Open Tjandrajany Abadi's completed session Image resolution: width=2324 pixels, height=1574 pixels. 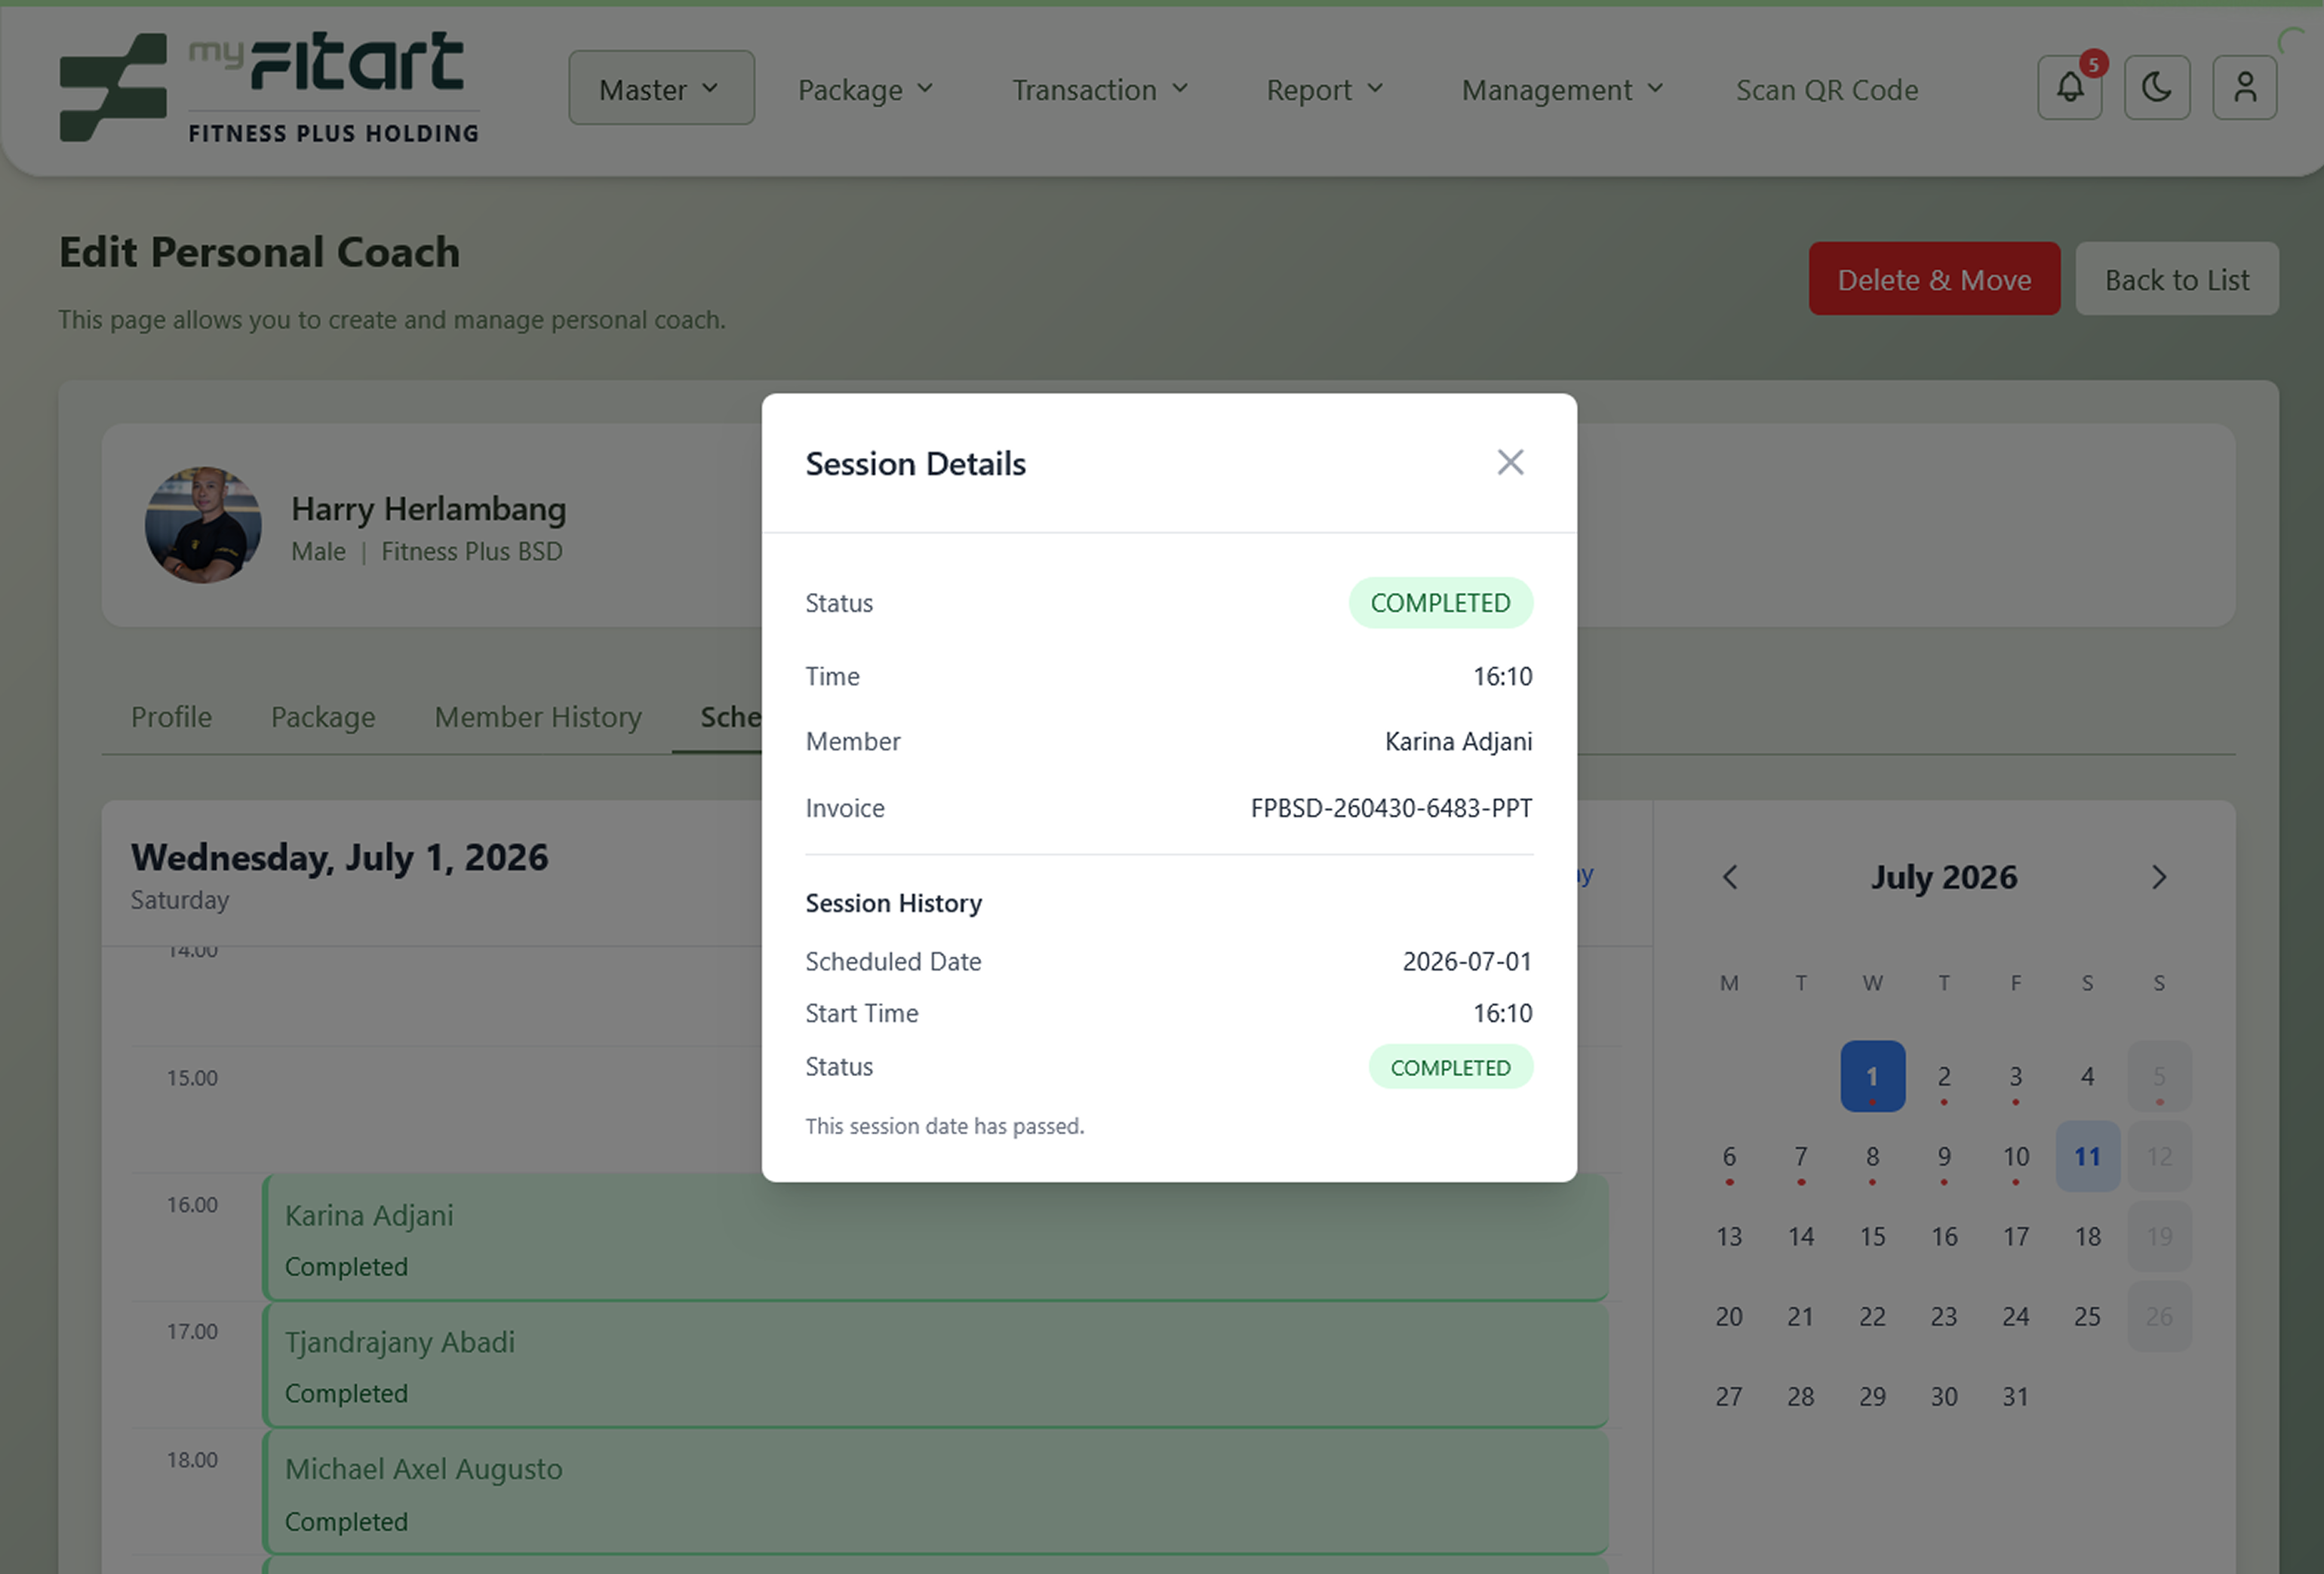(x=936, y=1366)
